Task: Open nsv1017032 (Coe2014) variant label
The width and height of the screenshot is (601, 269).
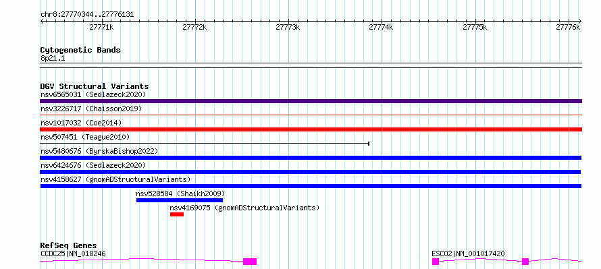Action: coord(81,123)
